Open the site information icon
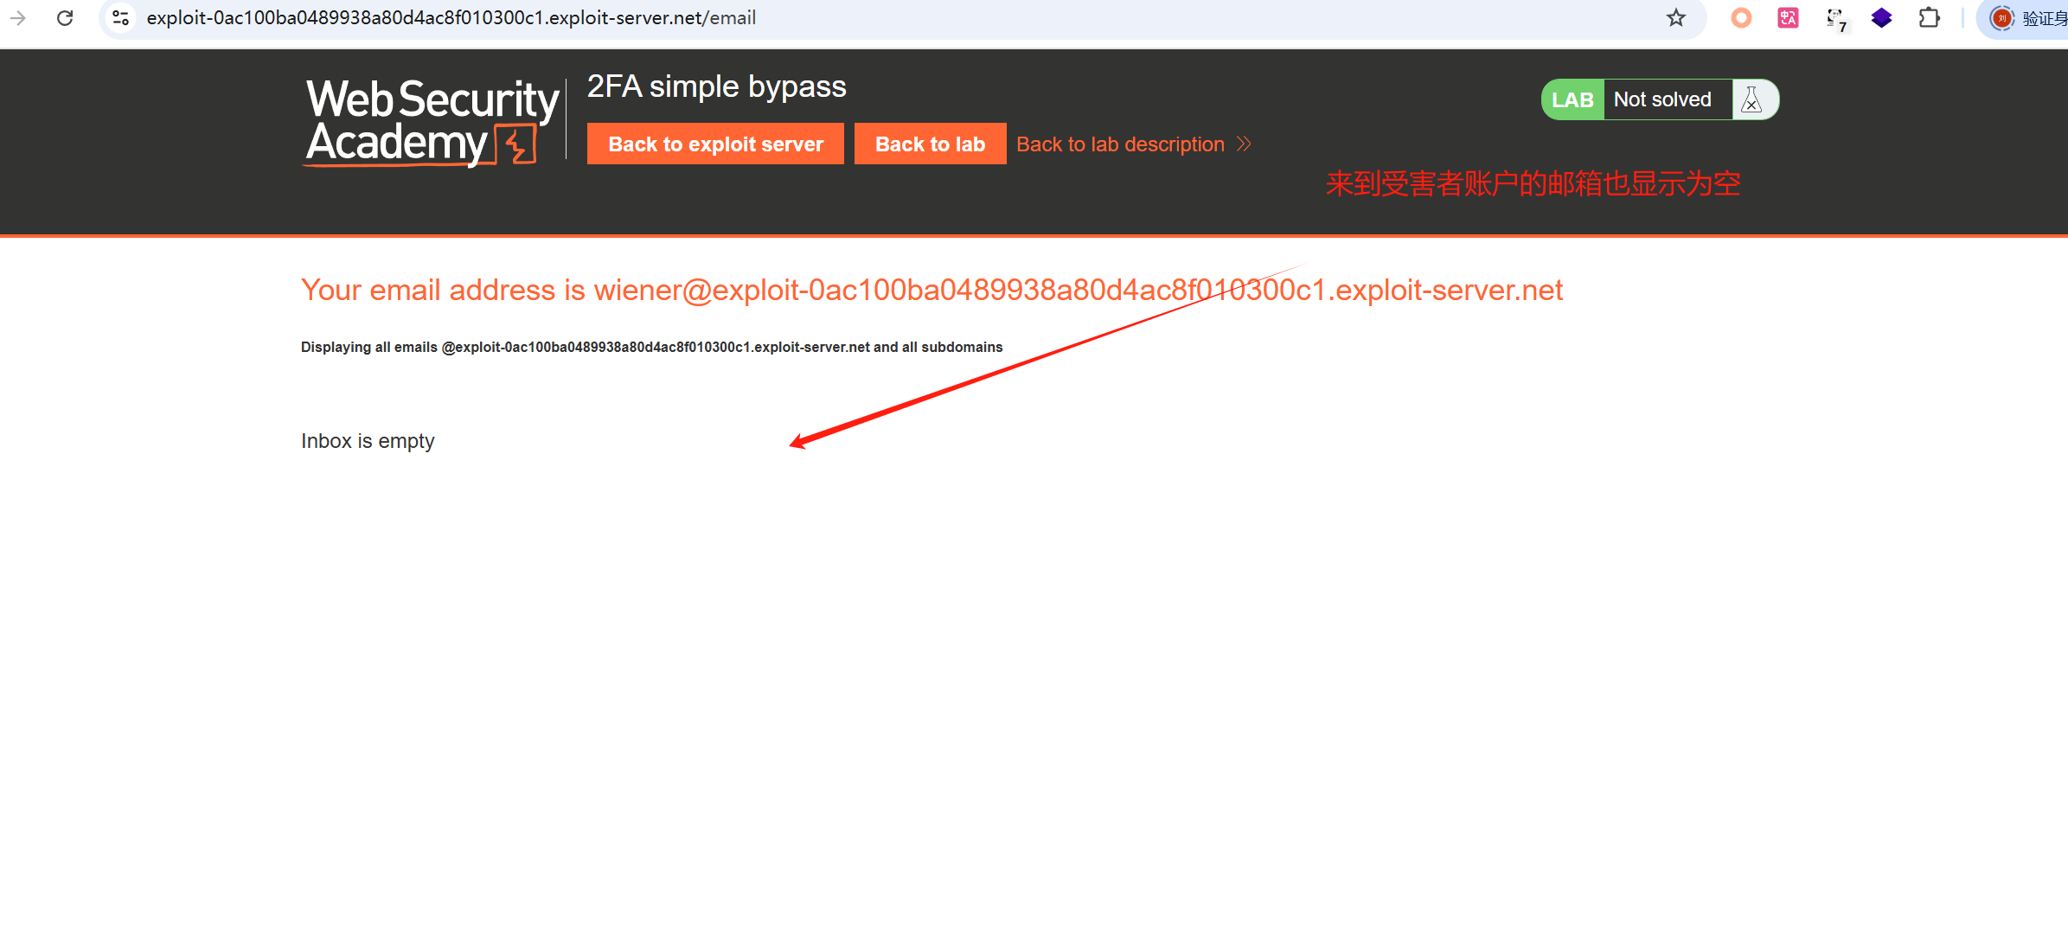The image size is (2068, 927). pos(121,18)
